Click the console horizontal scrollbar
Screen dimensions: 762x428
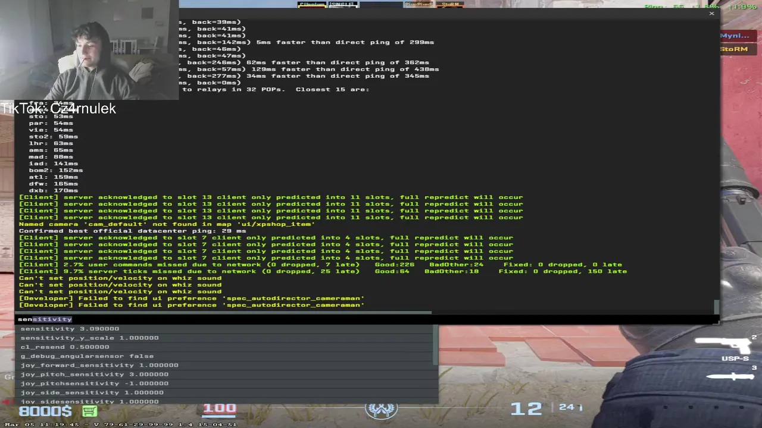[x=224, y=313]
